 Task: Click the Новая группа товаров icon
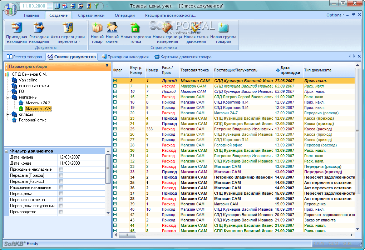[x=223, y=28]
